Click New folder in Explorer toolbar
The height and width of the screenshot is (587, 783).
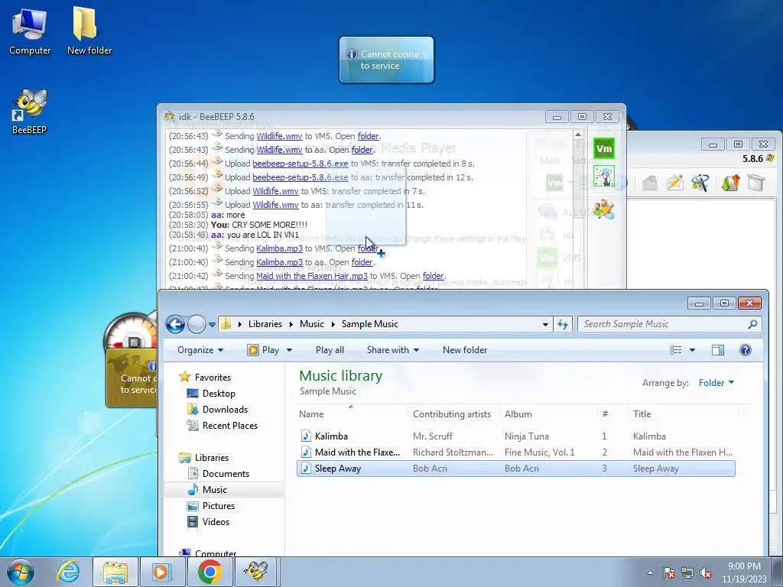[464, 350]
